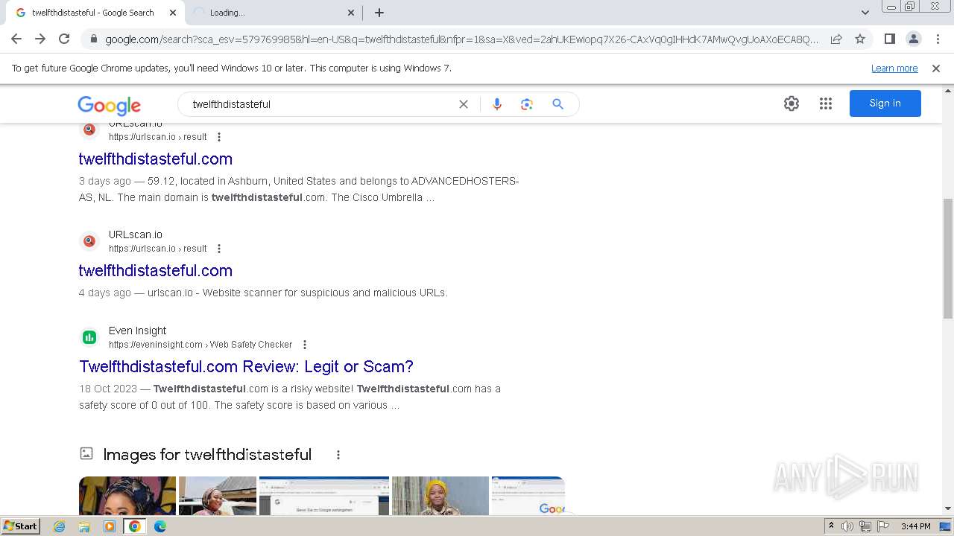Viewport: 954px width, 536px height.
Task: Open a new browser tab
Action: (379, 13)
